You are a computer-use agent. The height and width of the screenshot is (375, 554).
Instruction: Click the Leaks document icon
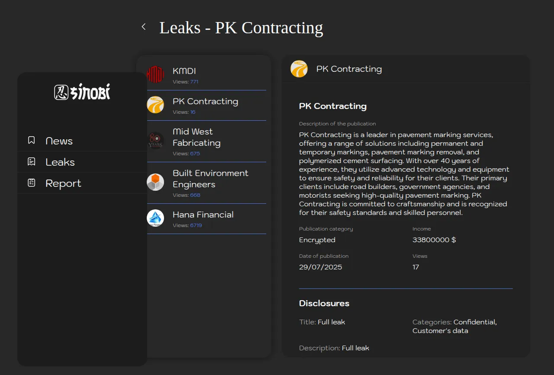[31, 162]
